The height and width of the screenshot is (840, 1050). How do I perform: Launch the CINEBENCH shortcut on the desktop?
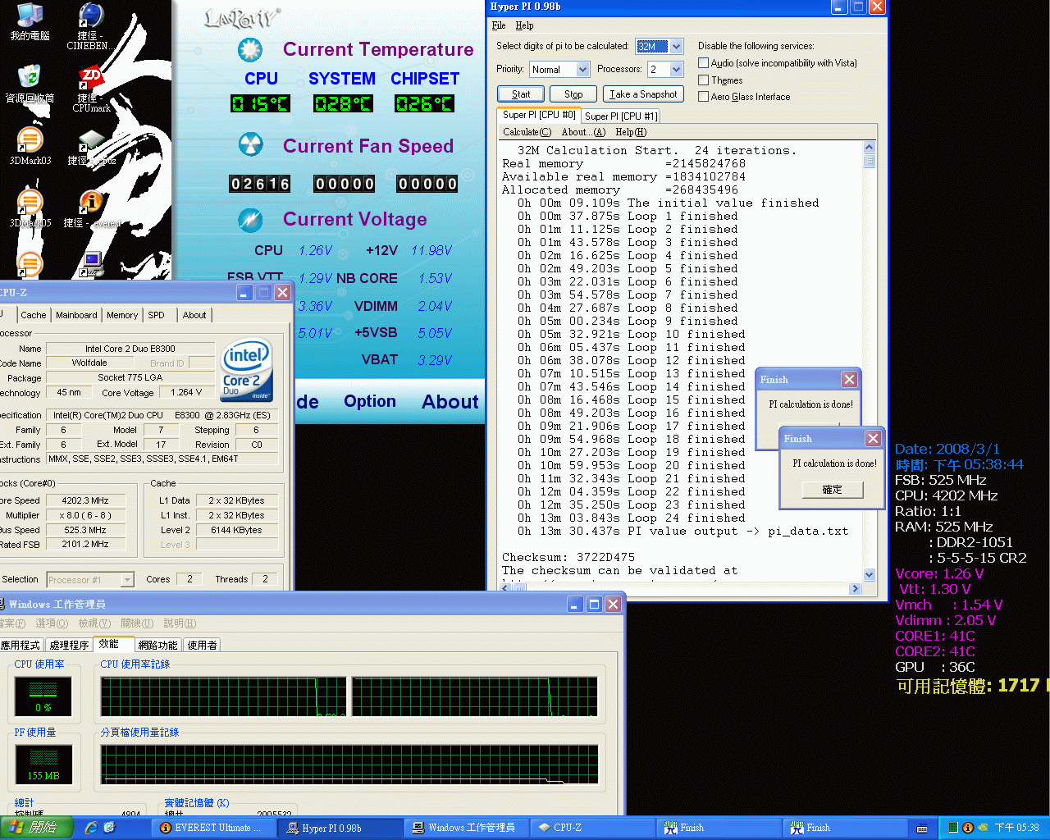90,25
